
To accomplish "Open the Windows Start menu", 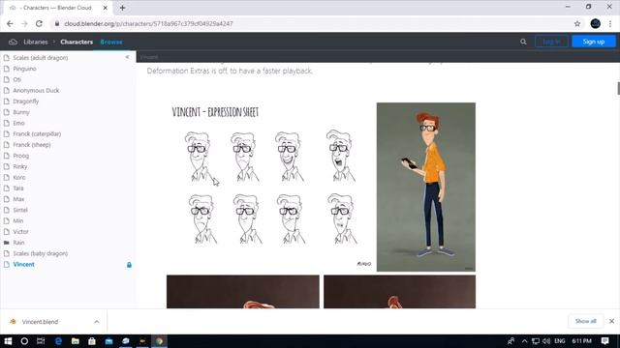I will [8, 341].
